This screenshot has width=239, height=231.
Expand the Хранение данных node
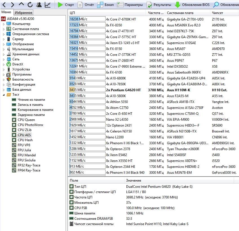[4, 54]
